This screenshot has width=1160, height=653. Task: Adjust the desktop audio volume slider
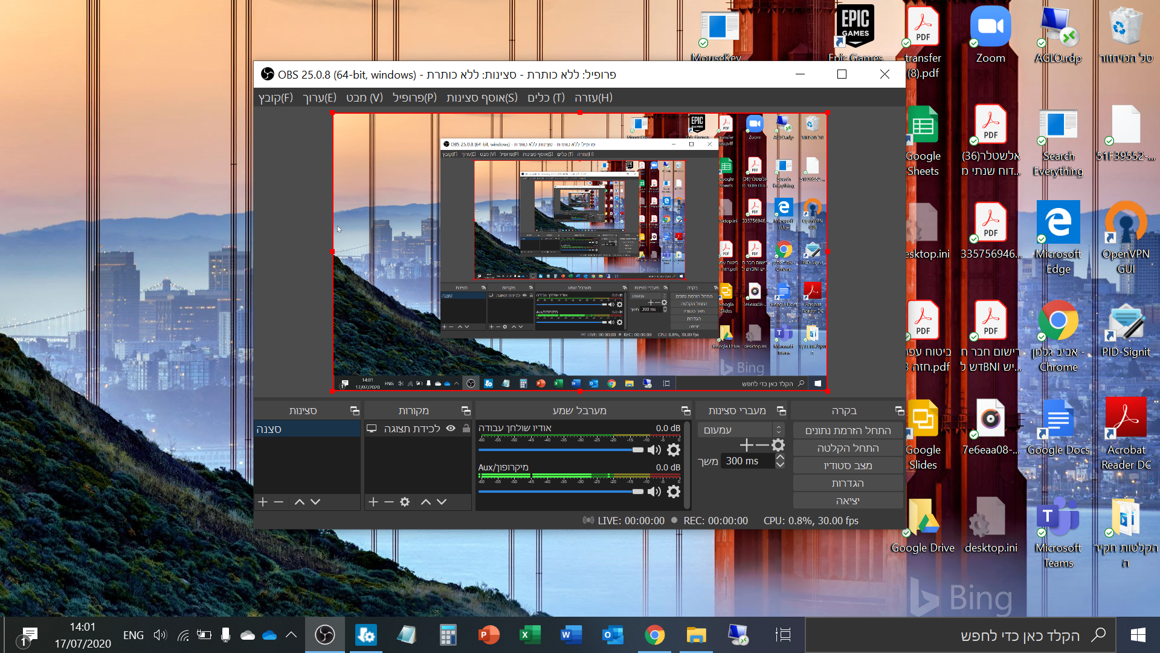click(561, 450)
